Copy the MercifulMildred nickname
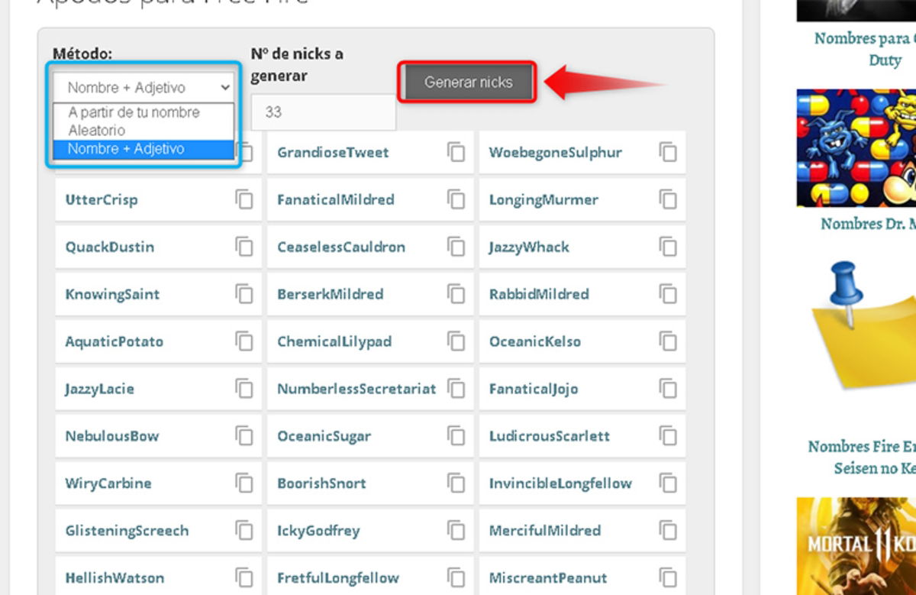 [668, 531]
